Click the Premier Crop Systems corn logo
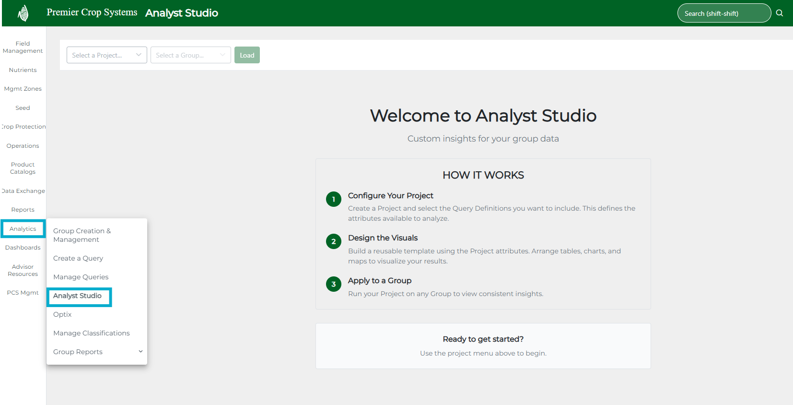Screen dimensions: 793x405 pos(23,13)
